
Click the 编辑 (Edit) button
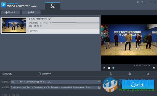click(x=31, y=12)
